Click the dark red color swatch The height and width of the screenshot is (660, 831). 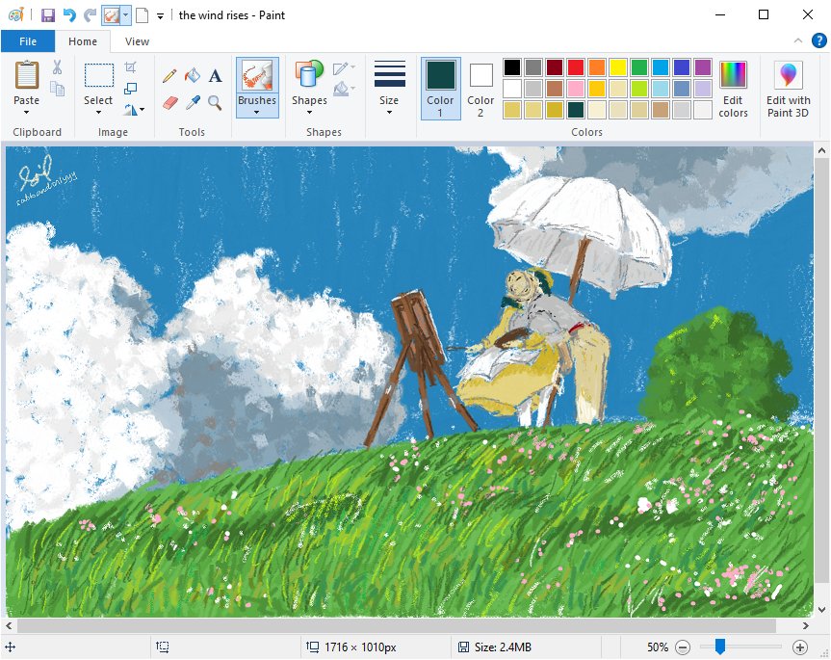click(555, 67)
